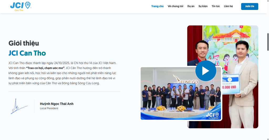
Task: Open the Sự kiện navigation item
Action: pyautogui.click(x=203, y=6)
